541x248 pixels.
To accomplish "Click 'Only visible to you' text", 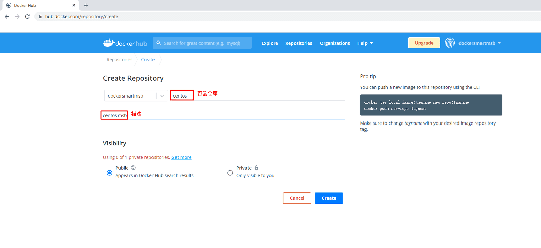I will [x=255, y=175].
